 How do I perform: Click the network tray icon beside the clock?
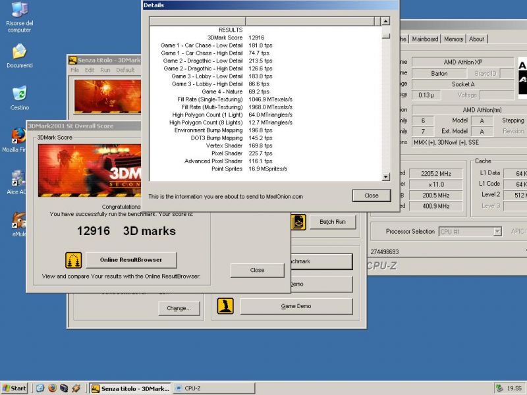coord(499,388)
